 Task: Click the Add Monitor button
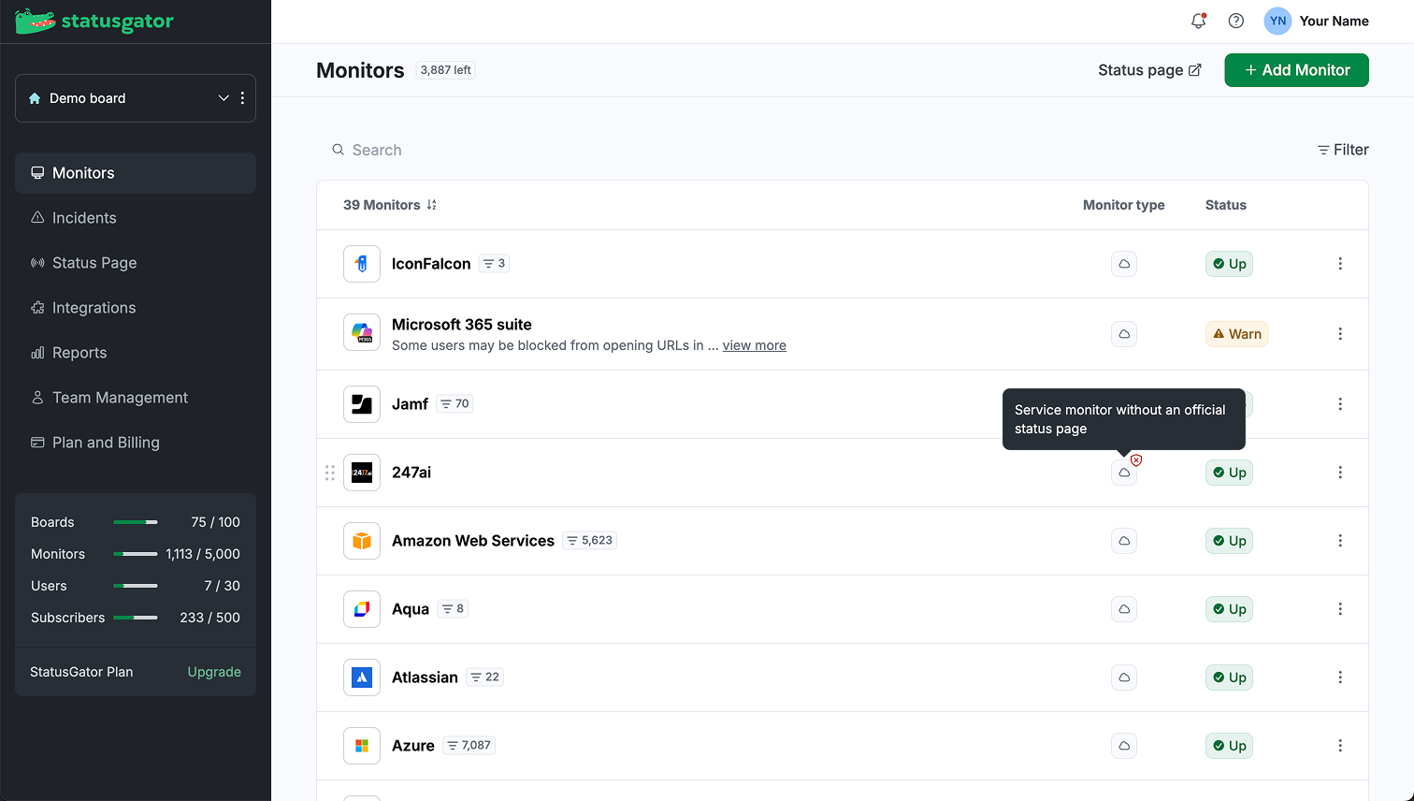(1296, 70)
